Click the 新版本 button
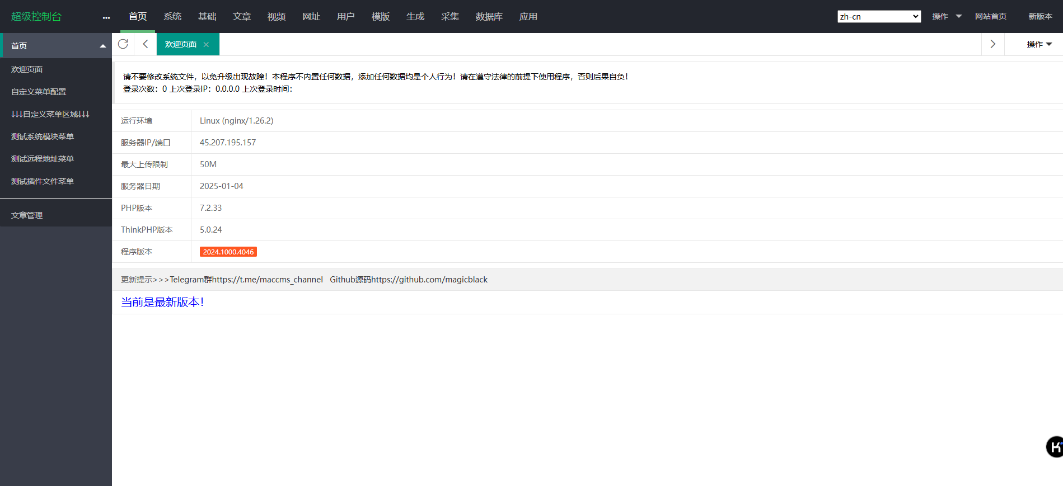The width and height of the screenshot is (1063, 486). pos(1040,17)
